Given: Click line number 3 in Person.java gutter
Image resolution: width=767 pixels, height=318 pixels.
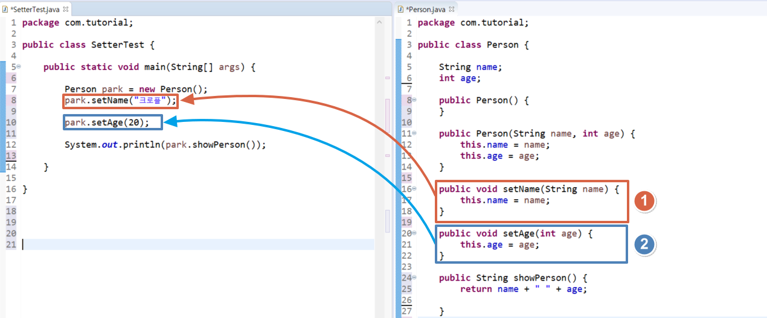Looking at the screenshot, I should click(x=409, y=45).
